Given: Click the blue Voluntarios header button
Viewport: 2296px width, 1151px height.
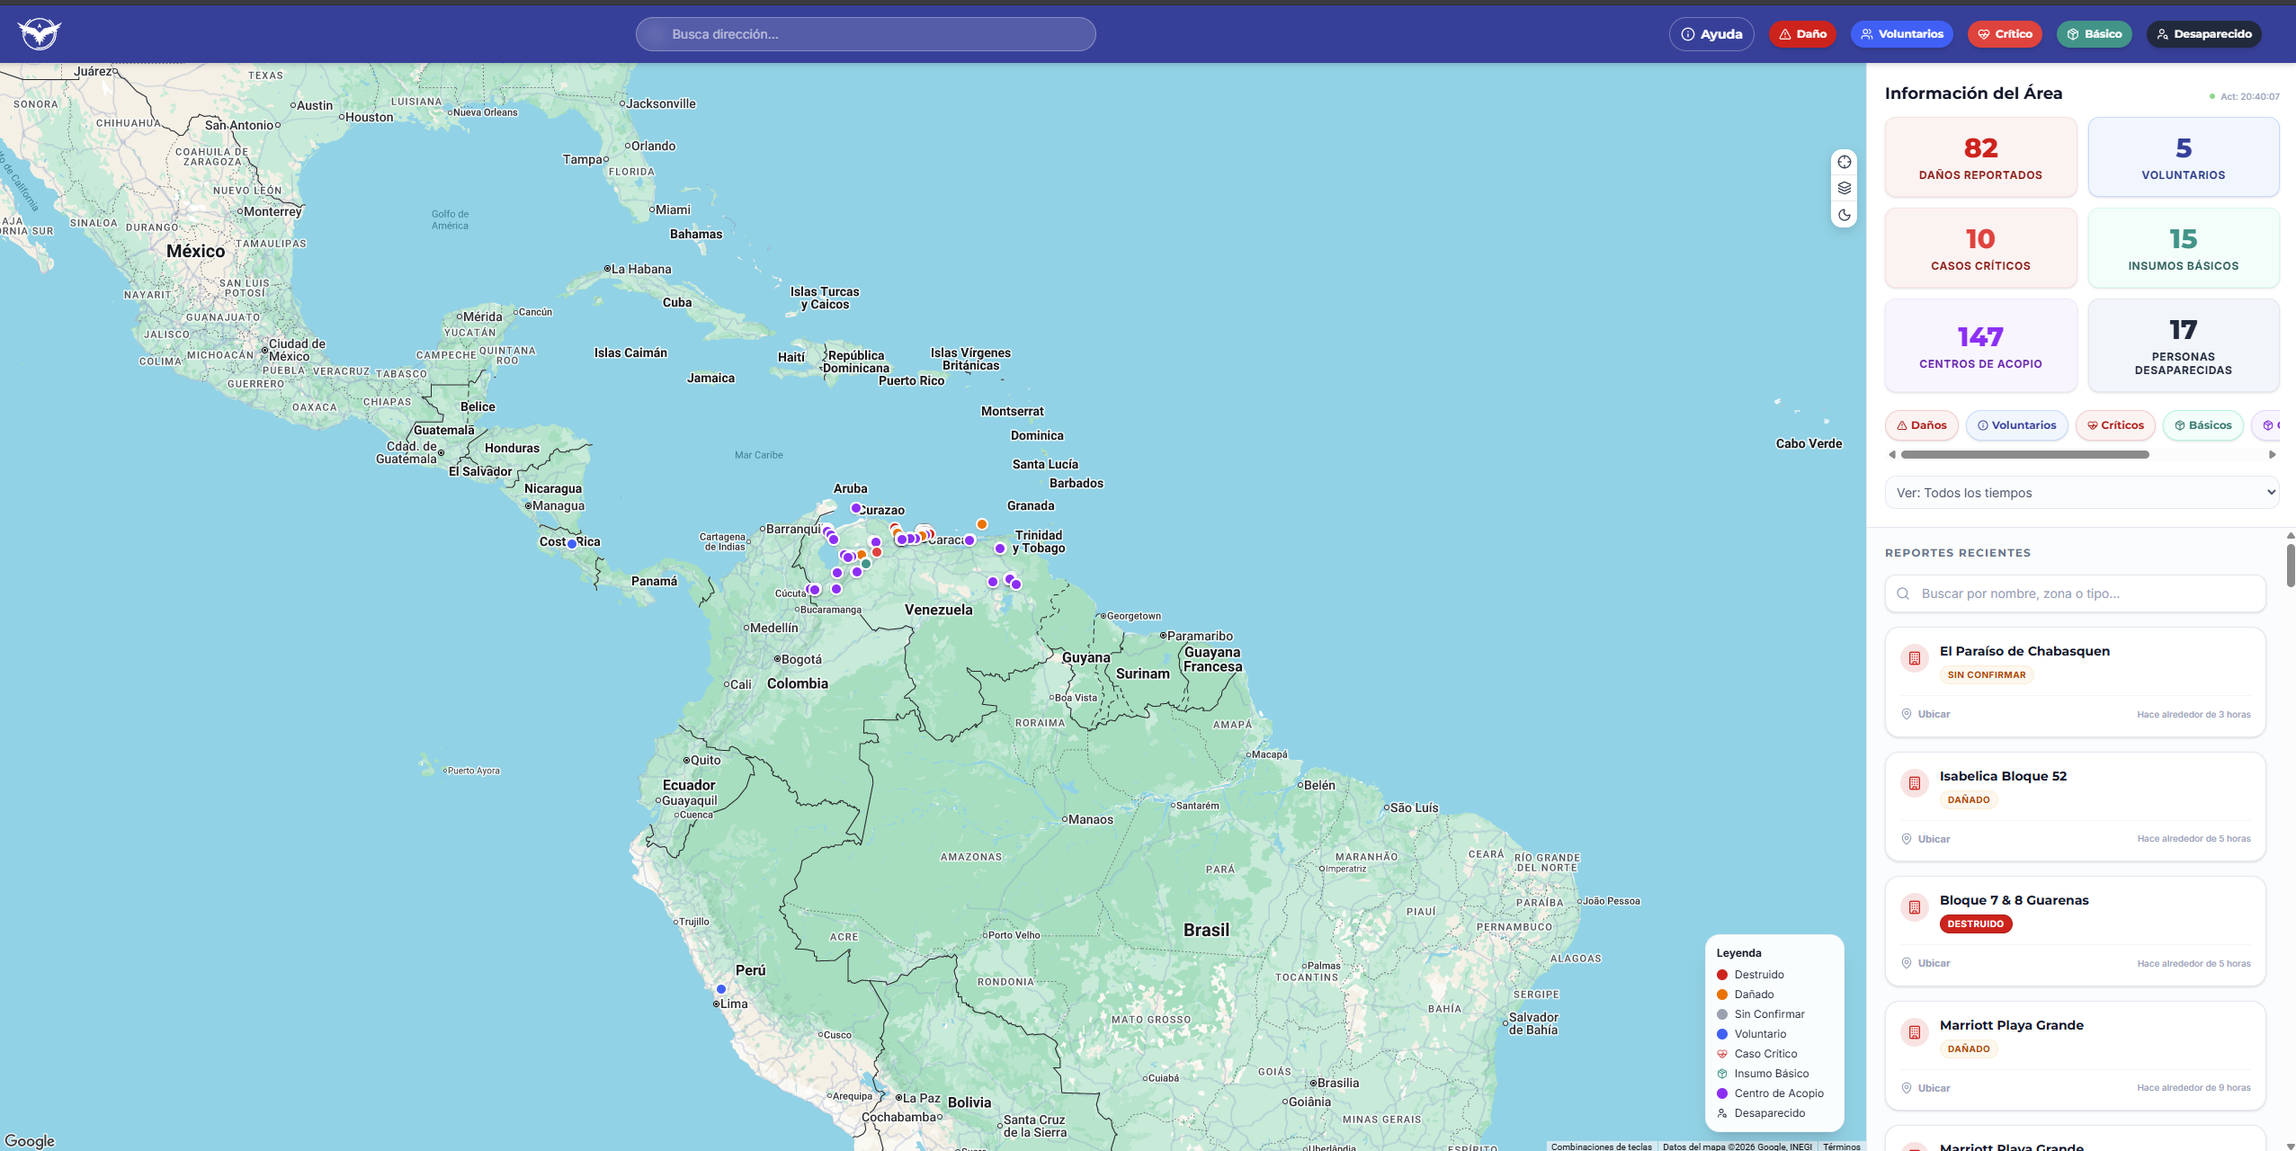Looking at the screenshot, I should click(1902, 34).
